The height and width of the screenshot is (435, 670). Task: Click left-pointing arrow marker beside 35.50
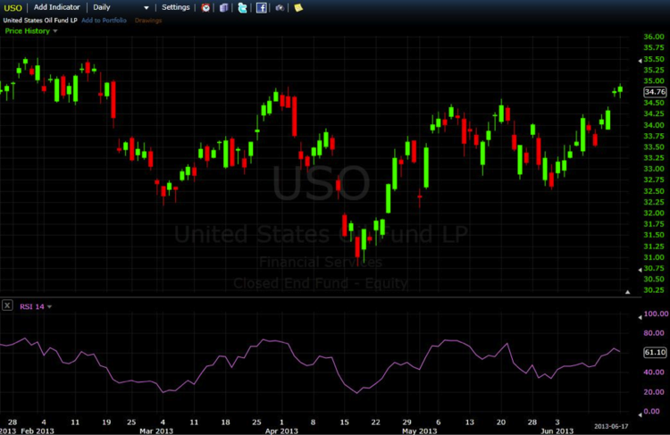pyautogui.click(x=640, y=59)
